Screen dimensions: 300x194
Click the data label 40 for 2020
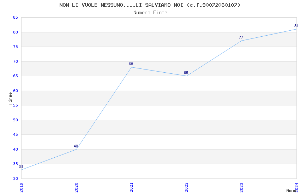pos(76,146)
